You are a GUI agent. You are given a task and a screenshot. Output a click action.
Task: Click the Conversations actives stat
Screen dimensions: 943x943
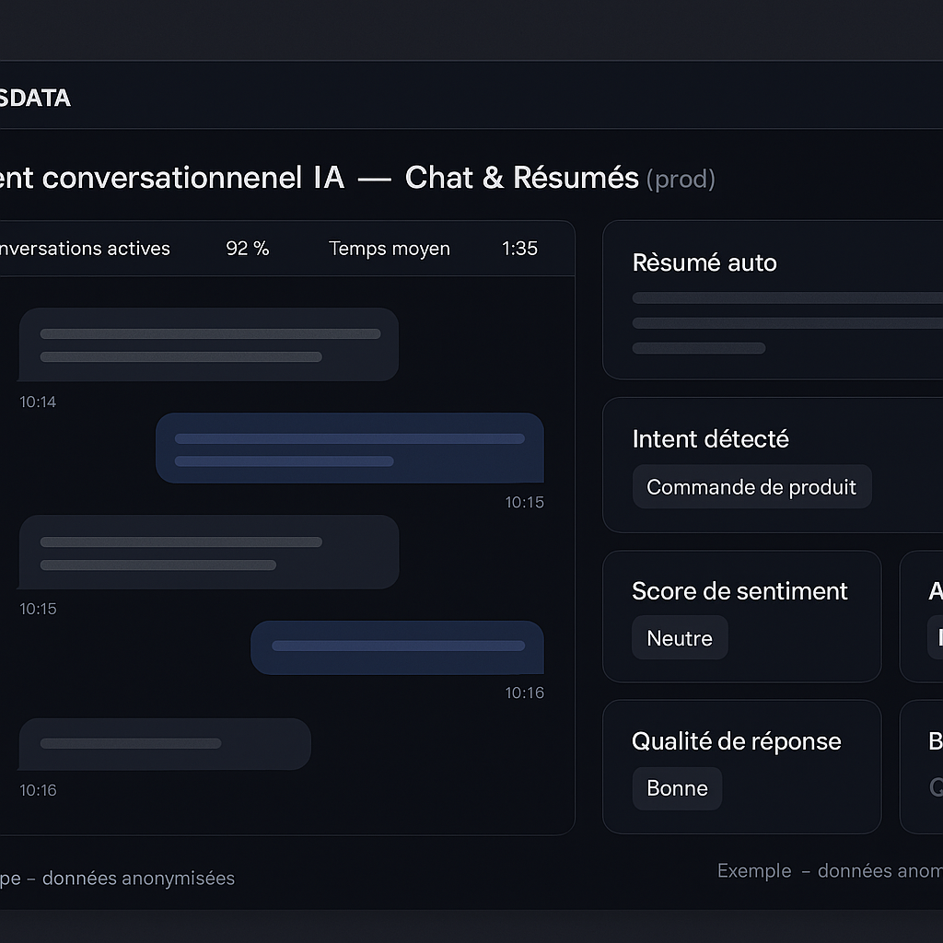tap(85, 249)
